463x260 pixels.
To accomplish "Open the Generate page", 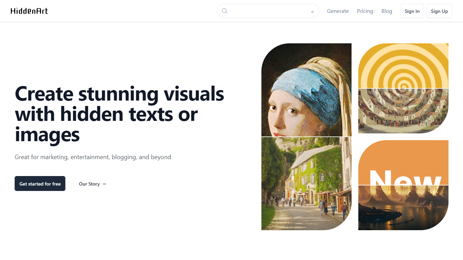I will coord(338,11).
